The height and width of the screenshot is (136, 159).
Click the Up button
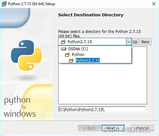click(x=135, y=42)
